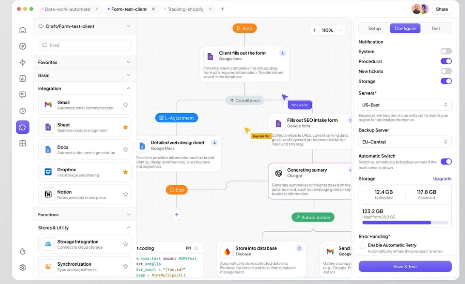Click the Gmail integration icon
465x284 pixels.
pos(48,104)
